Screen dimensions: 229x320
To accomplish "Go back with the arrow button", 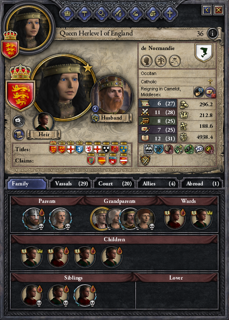I will point(207,10).
